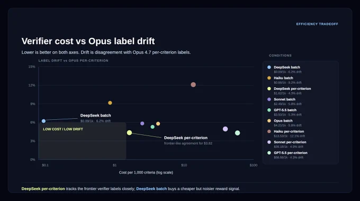Click the legend swatch next to Opus batch
Image resolution: width=360 pixels, height=201 pixels.
point(269,121)
